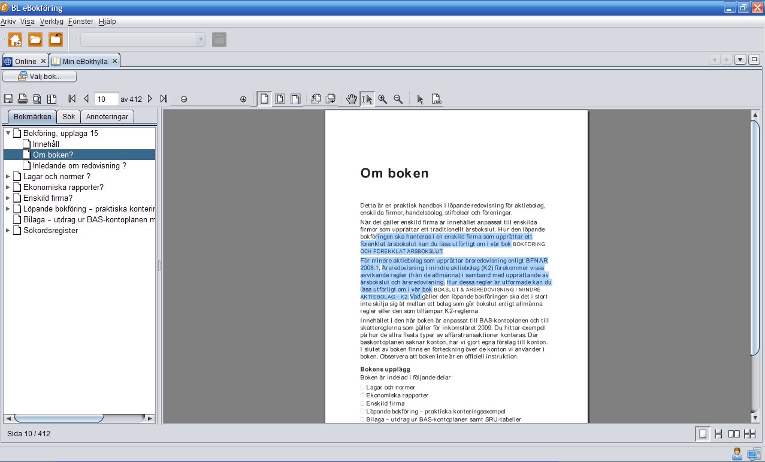Open the search preview tool
Image resolution: width=765 pixels, height=462 pixels.
(x=37, y=98)
